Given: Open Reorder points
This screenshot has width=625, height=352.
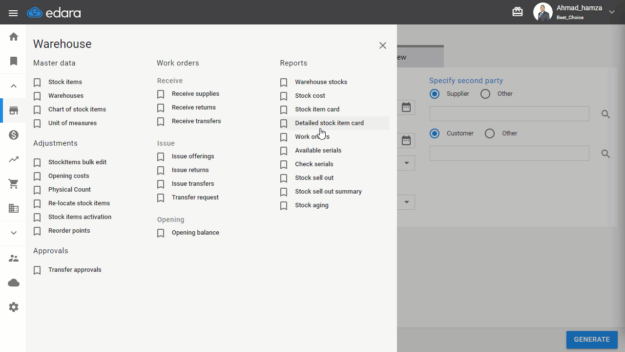Looking at the screenshot, I should pos(69,231).
